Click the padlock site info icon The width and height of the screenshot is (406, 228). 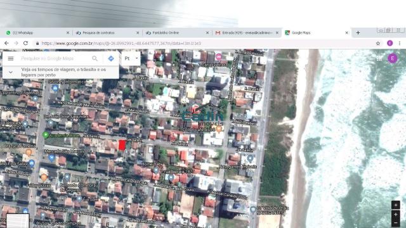click(x=37, y=44)
